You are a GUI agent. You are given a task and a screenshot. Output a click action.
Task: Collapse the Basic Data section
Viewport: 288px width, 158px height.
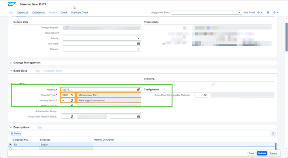coord(11,71)
